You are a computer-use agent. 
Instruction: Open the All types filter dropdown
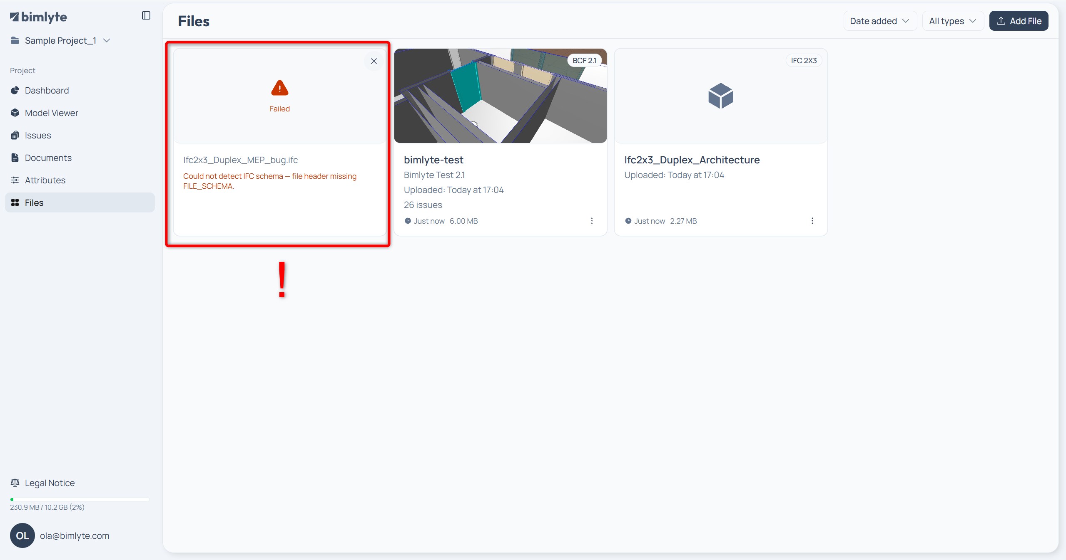953,21
